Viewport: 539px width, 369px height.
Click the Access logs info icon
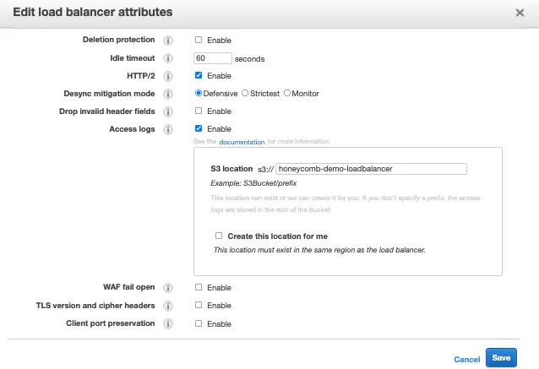tap(168, 129)
